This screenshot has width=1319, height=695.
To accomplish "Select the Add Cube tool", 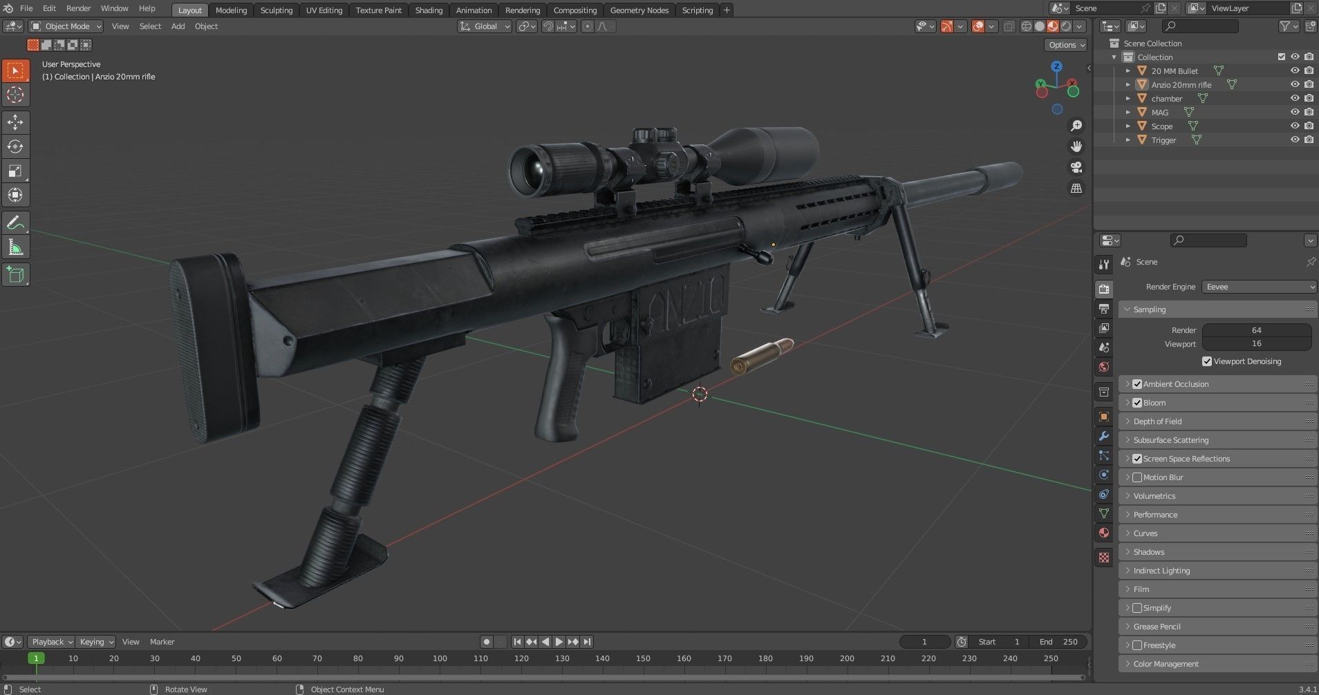I will [15, 275].
